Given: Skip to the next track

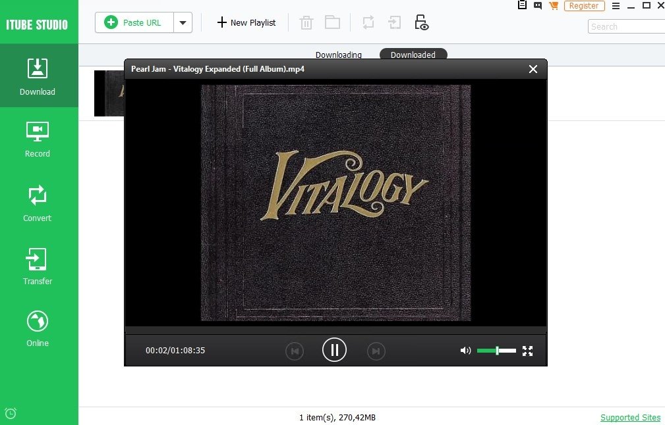Looking at the screenshot, I should [376, 351].
